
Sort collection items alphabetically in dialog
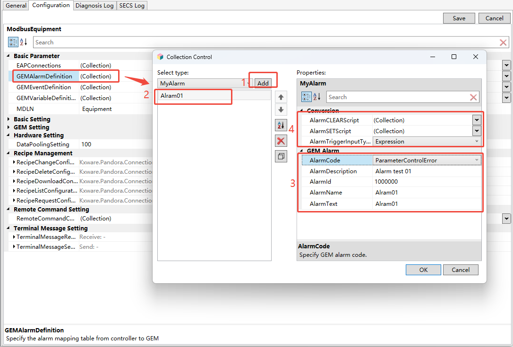click(281, 125)
